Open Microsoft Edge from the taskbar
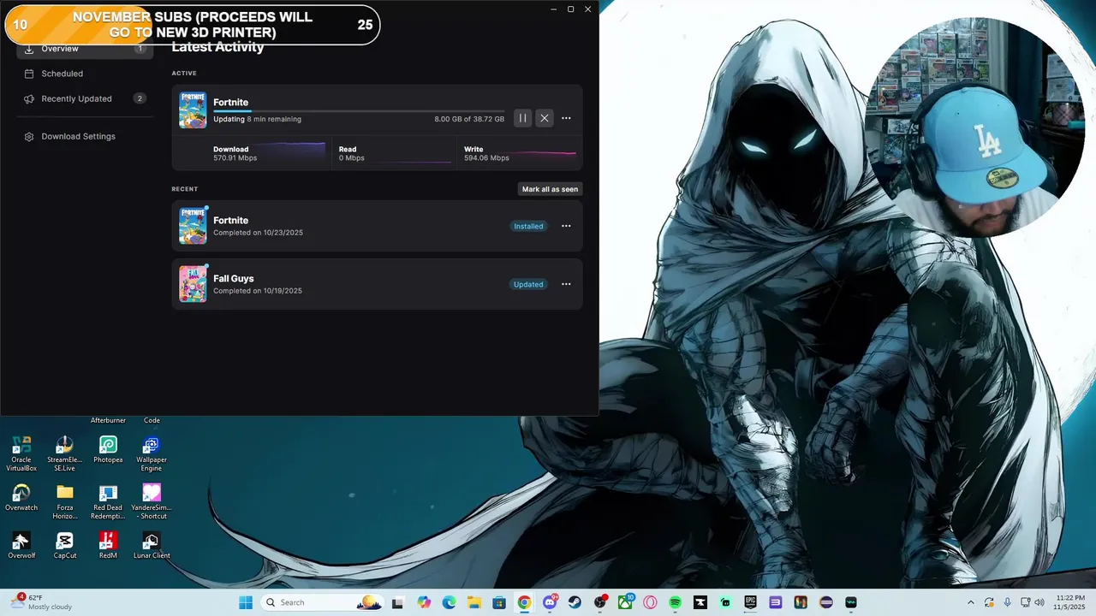This screenshot has width=1096, height=616. pos(449,602)
